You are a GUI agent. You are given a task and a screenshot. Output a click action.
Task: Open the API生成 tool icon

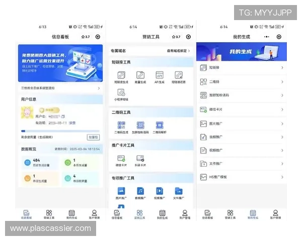[x=160, y=75]
